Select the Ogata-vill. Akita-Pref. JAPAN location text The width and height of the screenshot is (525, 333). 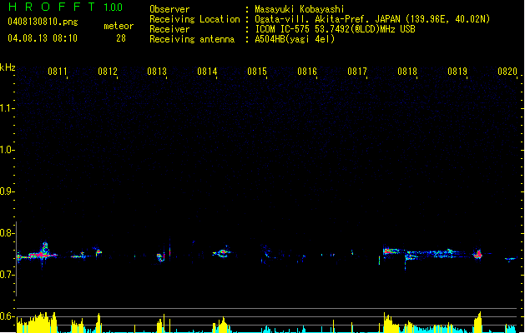pyautogui.click(x=372, y=19)
